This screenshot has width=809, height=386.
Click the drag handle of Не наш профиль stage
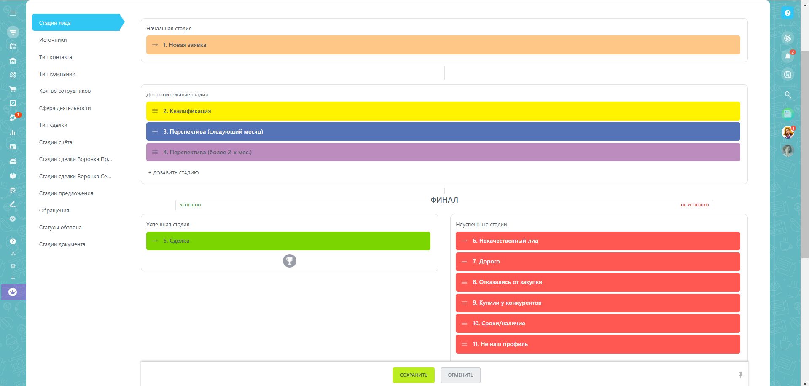tap(464, 344)
